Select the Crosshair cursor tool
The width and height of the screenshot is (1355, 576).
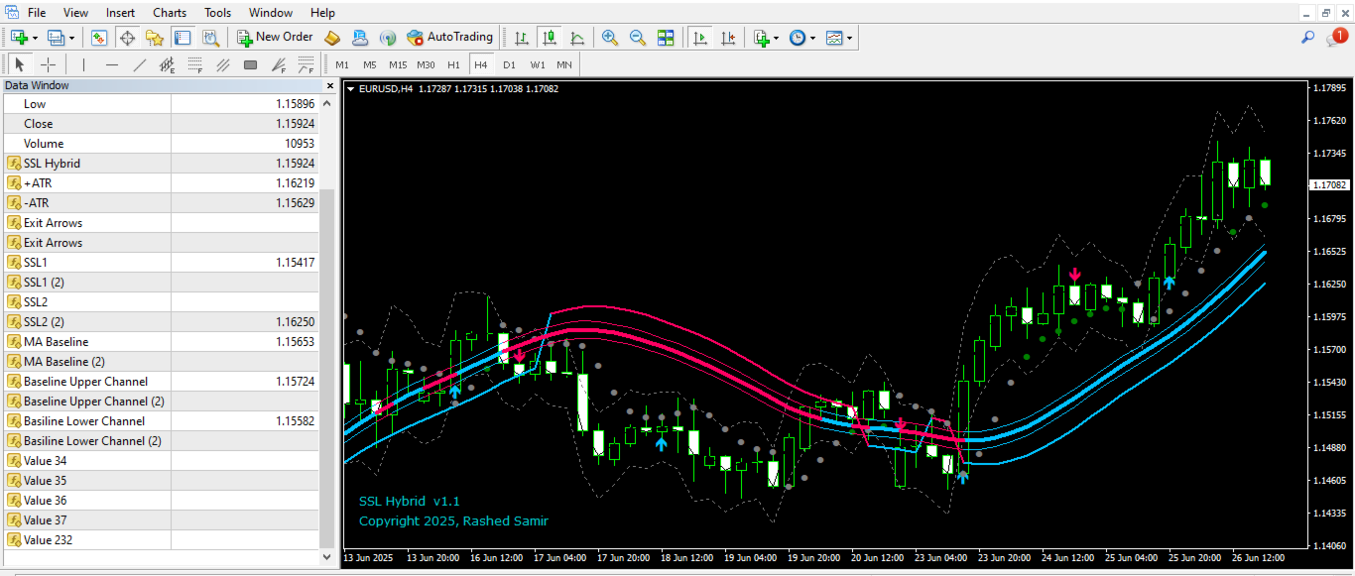pos(48,64)
